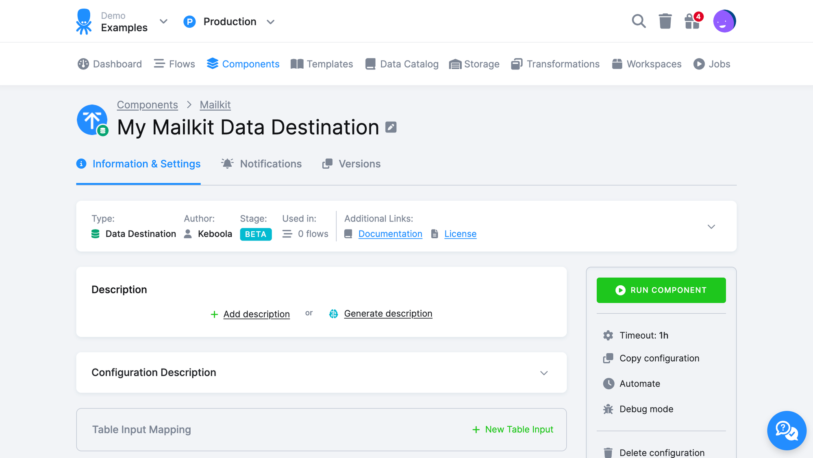The image size is (813, 458).
Task: Switch to the Notifications tab
Action: pos(270,164)
